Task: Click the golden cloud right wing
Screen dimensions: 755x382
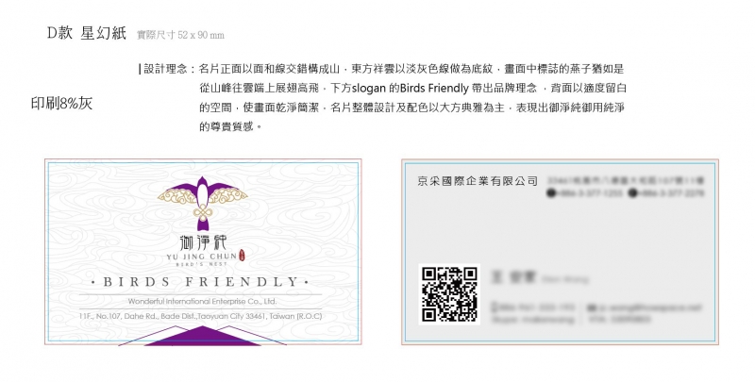Action: coord(228,195)
